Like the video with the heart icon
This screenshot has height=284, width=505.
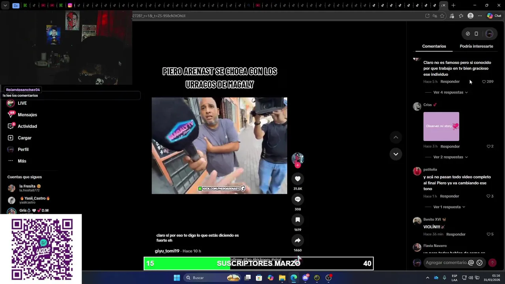(x=297, y=179)
